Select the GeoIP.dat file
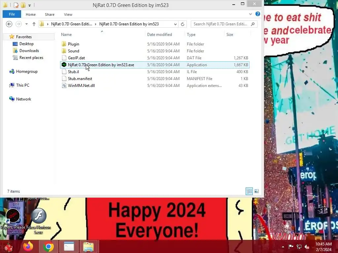 click(76, 58)
